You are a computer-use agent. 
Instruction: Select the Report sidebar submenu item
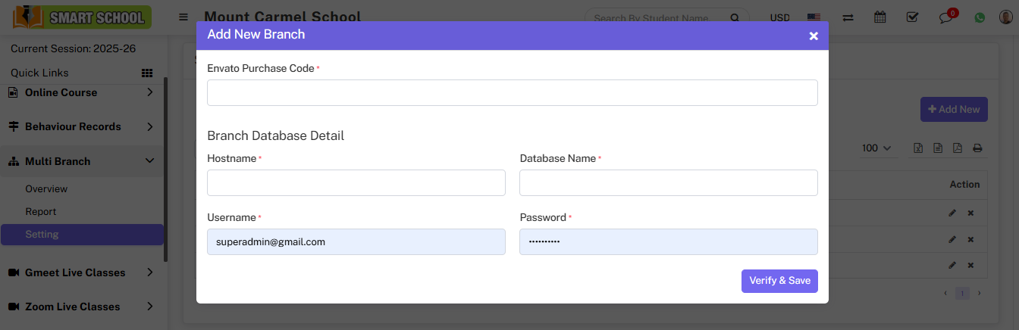41,211
